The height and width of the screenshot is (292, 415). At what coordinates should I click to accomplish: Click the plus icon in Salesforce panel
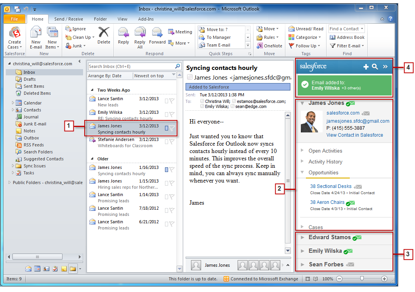point(366,67)
